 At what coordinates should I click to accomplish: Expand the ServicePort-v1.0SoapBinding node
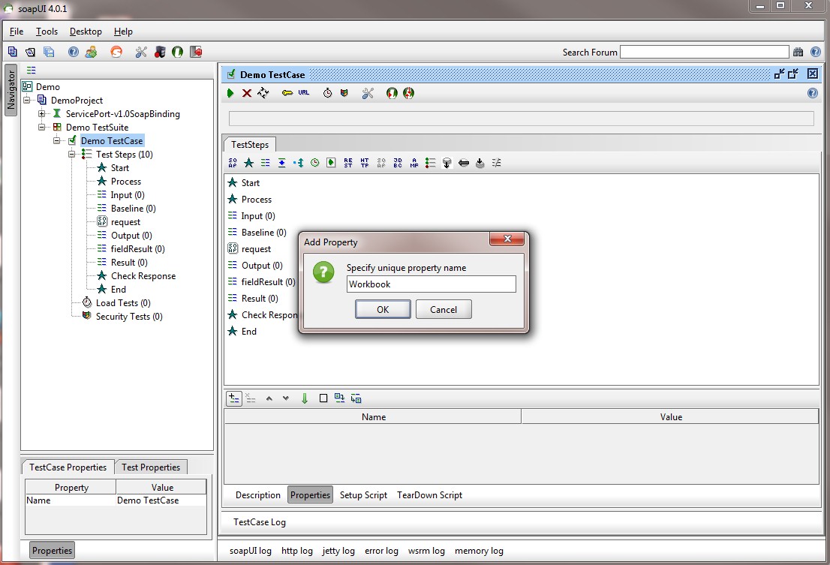(41, 114)
